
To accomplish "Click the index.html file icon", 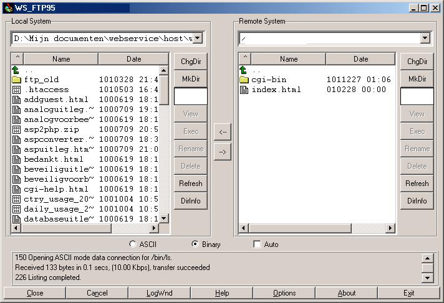I will (x=244, y=90).
